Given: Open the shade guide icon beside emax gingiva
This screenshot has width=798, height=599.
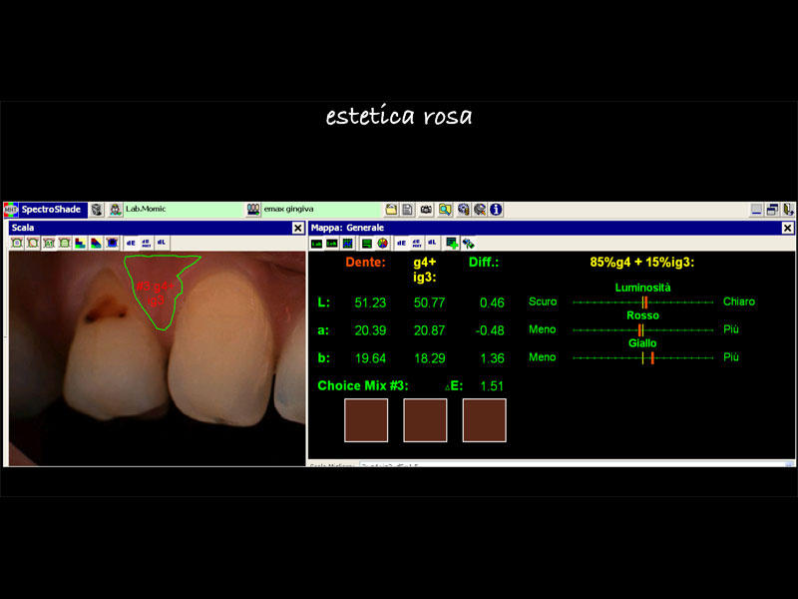Looking at the screenshot, I should (253, 210).
